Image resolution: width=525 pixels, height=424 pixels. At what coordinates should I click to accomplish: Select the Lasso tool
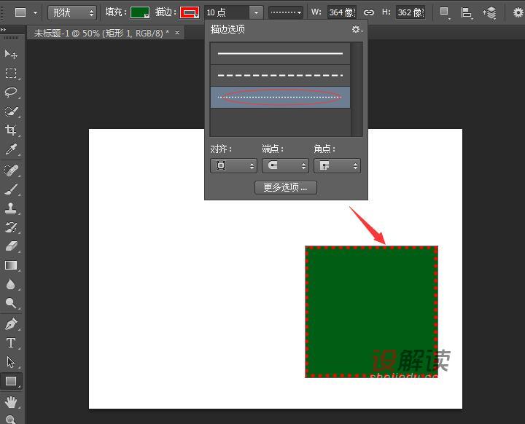11,93
